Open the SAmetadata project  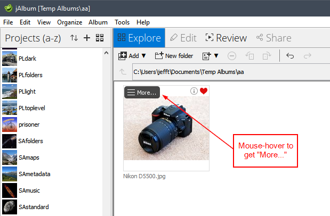(35, 174)
